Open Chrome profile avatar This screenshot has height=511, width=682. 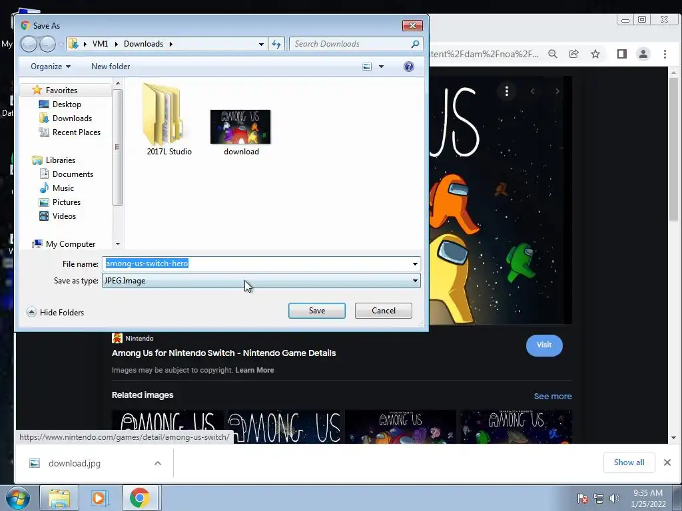click(643, 54)
